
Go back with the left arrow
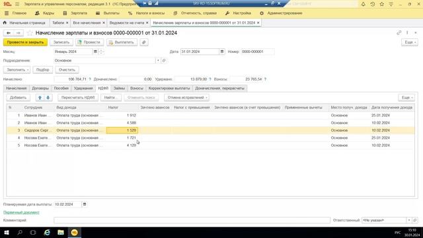9,33
